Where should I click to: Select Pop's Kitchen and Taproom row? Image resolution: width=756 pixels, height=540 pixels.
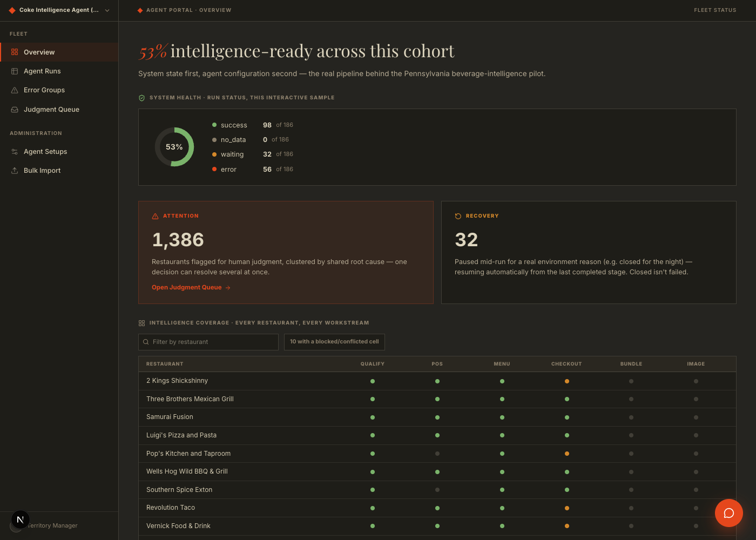[x=437, y=454]
